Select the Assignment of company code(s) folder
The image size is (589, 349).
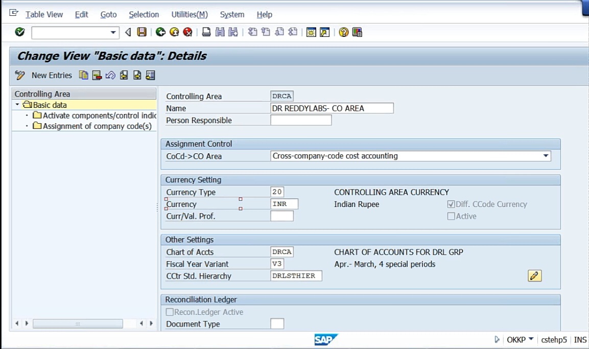[92, 126]
